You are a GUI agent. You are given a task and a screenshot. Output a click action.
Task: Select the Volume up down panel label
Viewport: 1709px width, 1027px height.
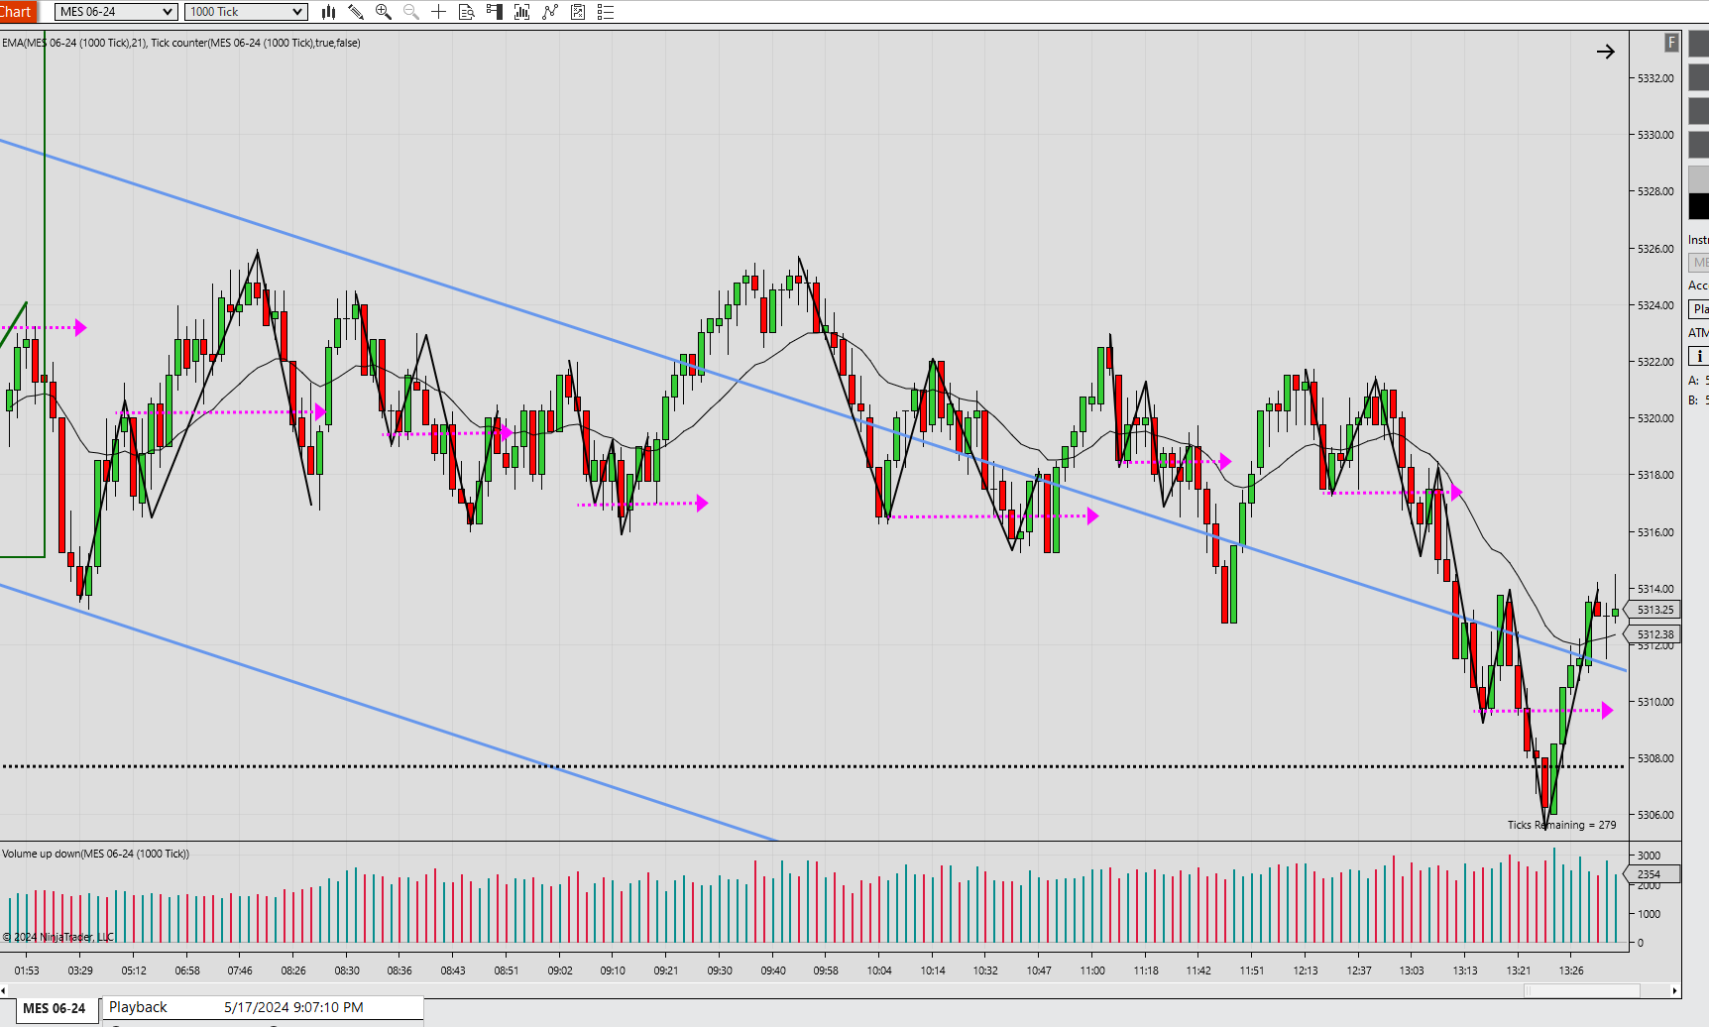point(95,854)
